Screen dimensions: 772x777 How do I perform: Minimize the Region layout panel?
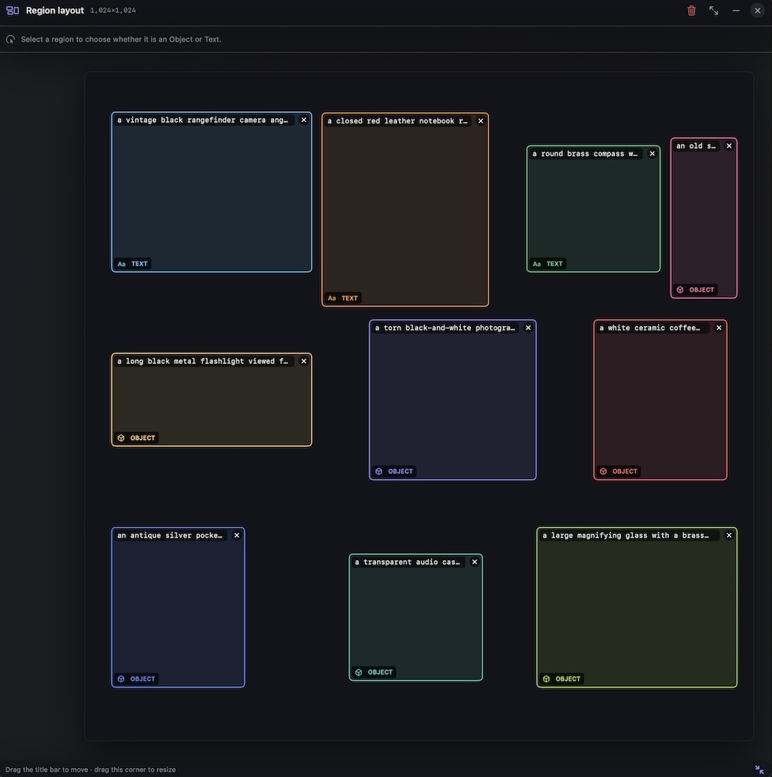point(736,11)
